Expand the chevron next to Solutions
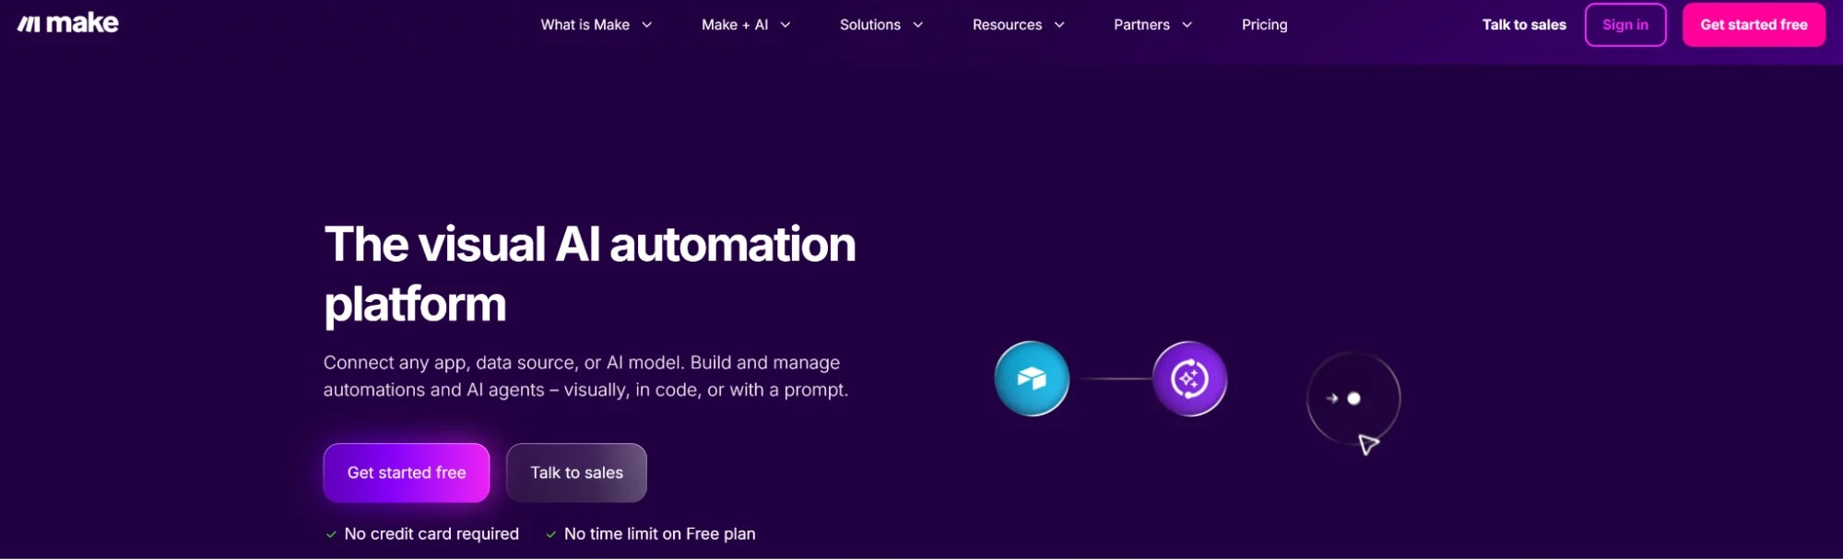The image size is (1843, 560). 918,25
